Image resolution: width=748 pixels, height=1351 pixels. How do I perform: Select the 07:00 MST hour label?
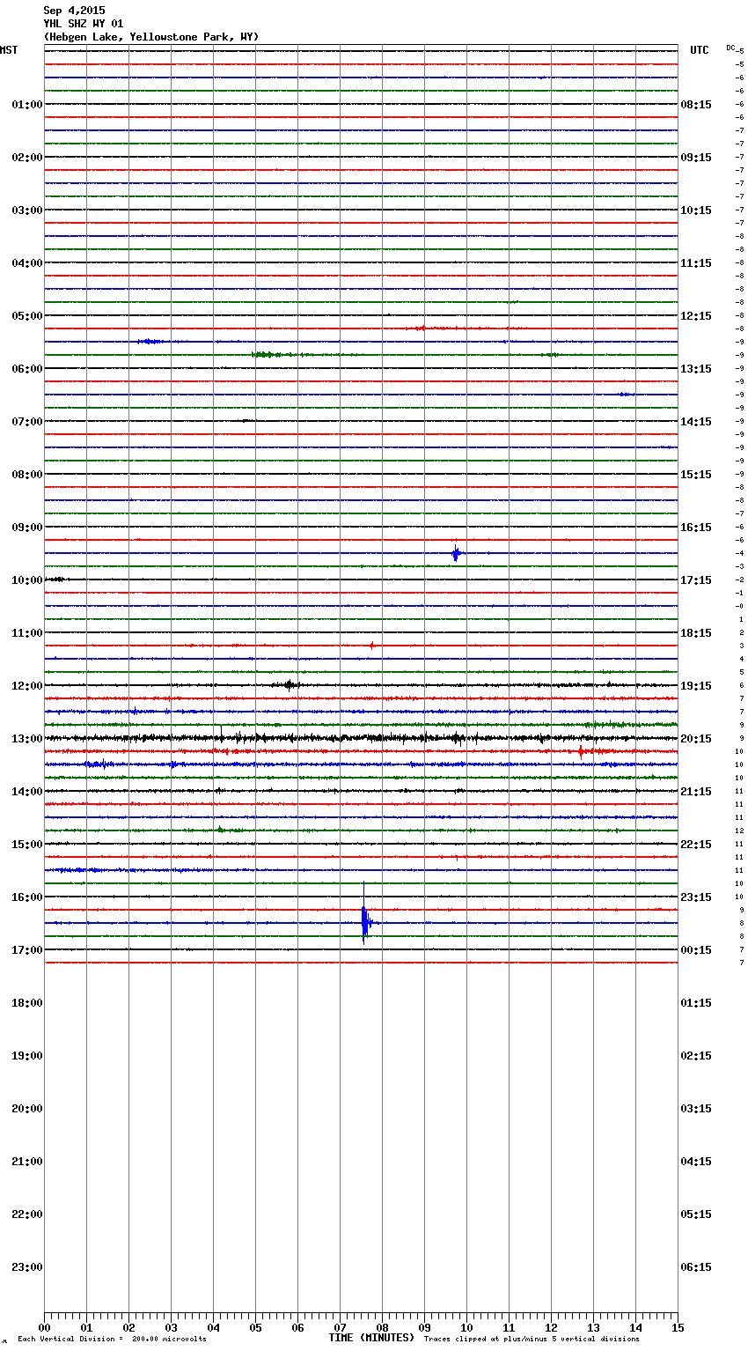27,422
